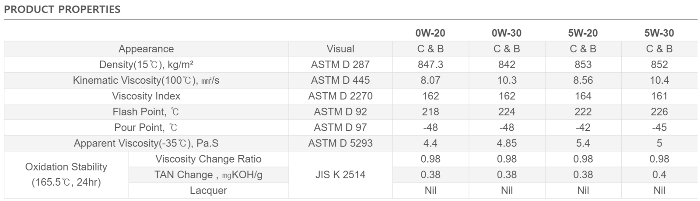Screen dimensions: 700x201
Task: Click the Oxidation Stability cell
Action: [x=66, y=174]
